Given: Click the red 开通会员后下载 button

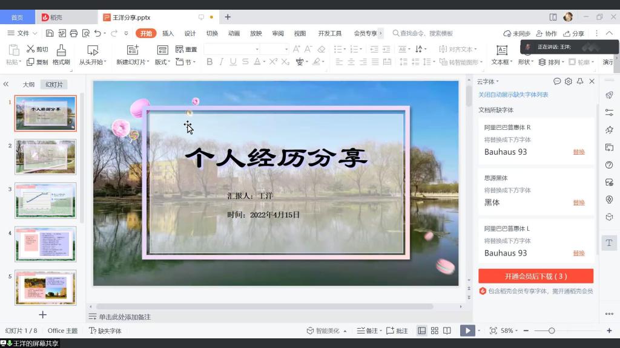Looking at the screenshot, I should (x=535, y=276).
